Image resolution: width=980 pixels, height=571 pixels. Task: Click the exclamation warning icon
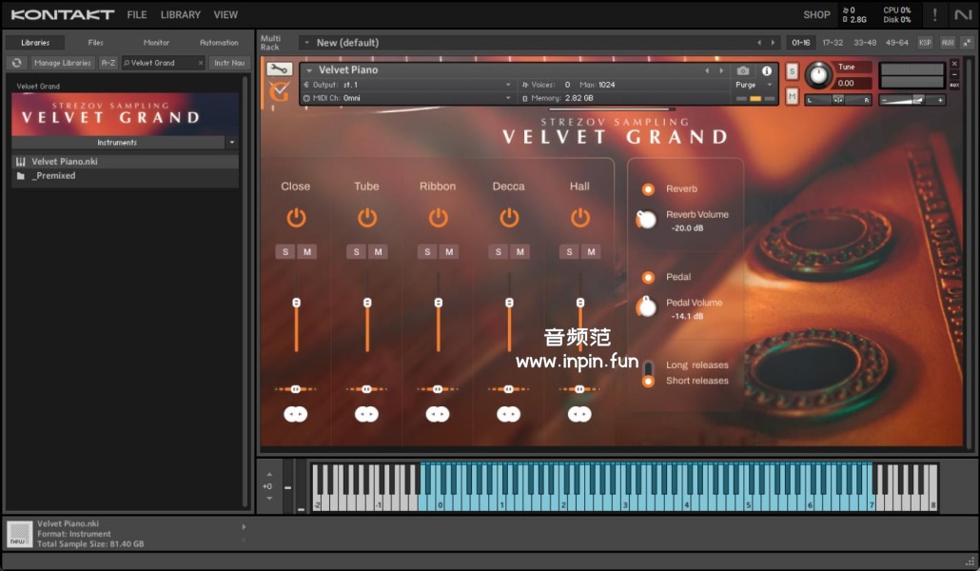934,14
